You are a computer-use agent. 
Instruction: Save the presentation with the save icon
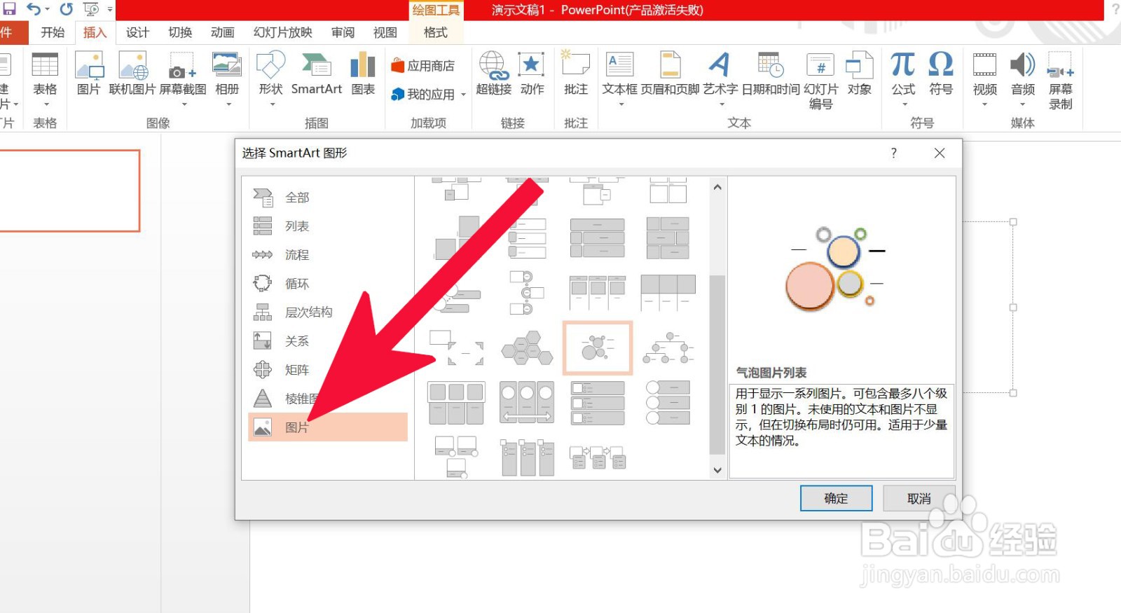click(x=9, y=9)
